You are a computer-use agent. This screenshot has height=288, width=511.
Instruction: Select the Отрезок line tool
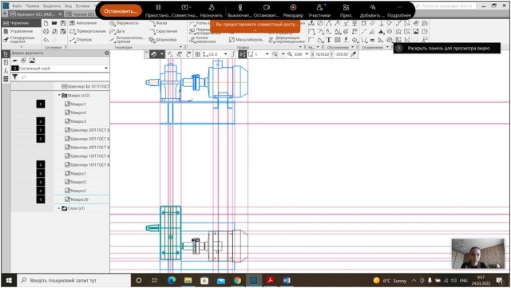[81, 40]
